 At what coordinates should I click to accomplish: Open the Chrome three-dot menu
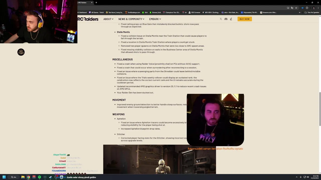tap(318, 8)
